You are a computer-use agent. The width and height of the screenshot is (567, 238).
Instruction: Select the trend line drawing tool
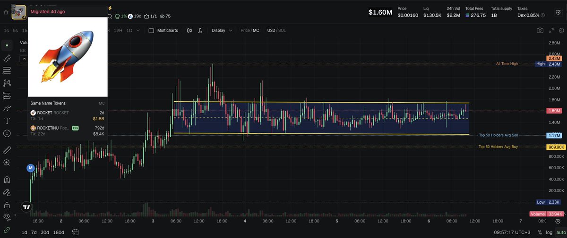pos(7,58)
